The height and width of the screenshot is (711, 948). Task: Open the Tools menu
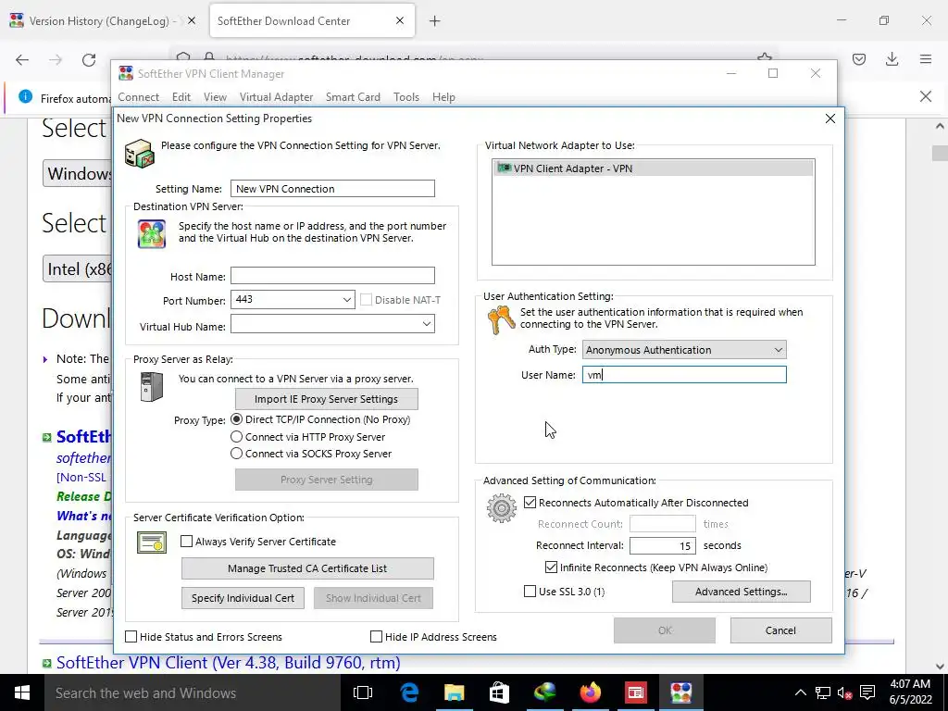point(406,96)
